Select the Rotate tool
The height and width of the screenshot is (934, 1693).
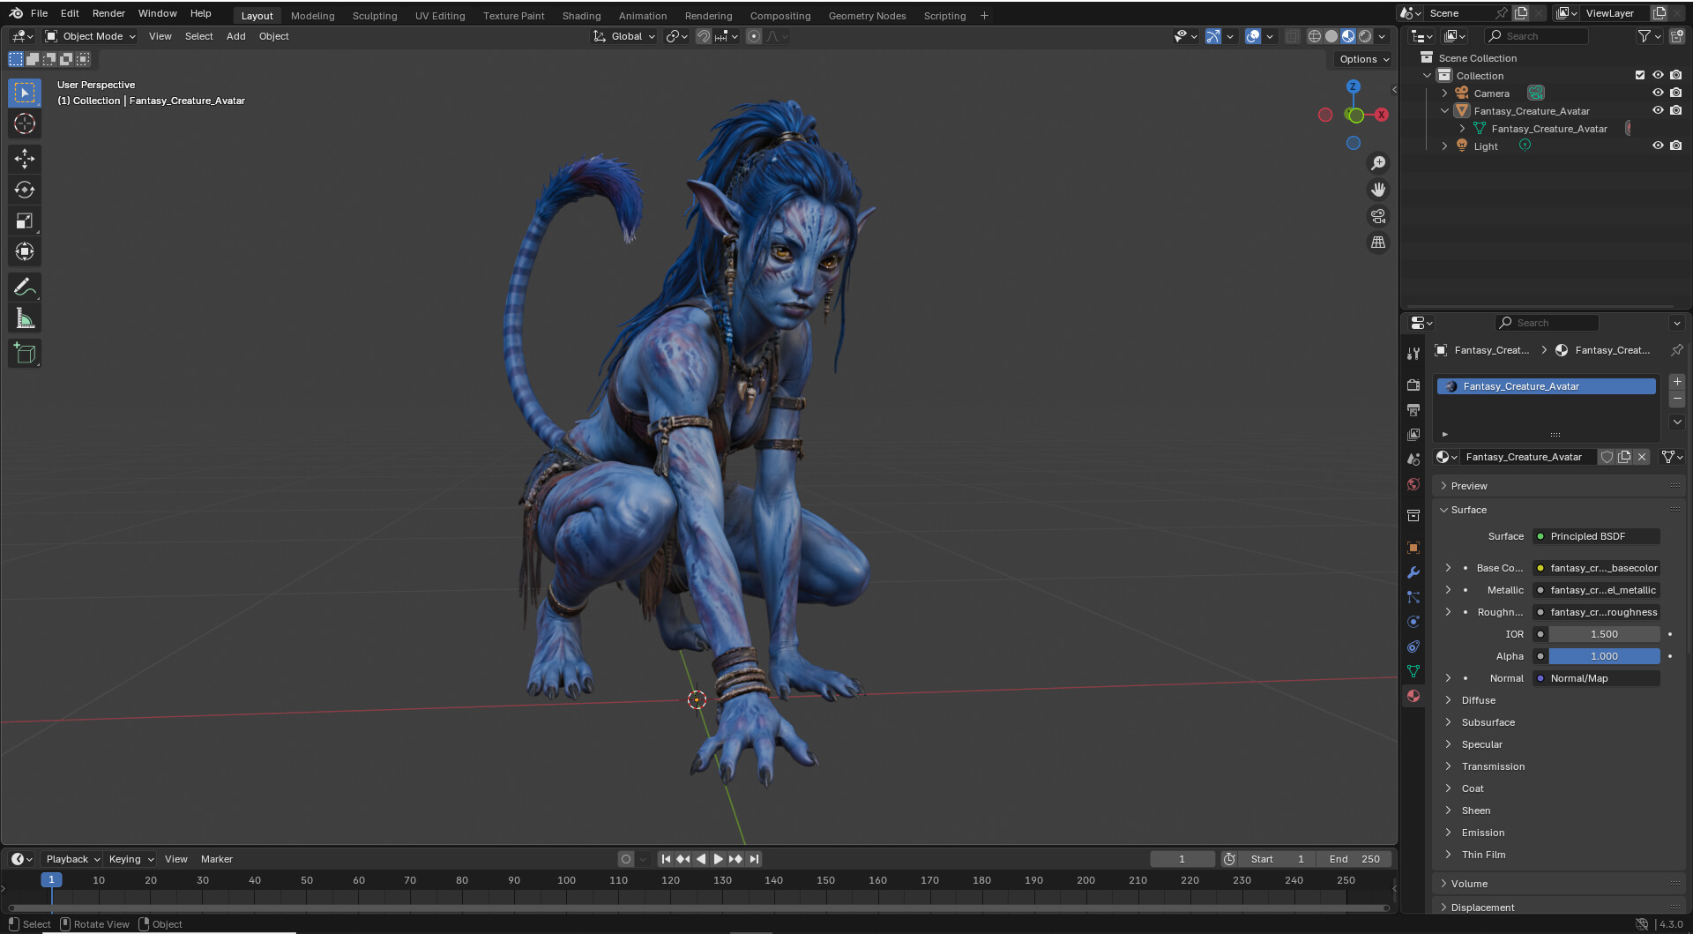25,190
